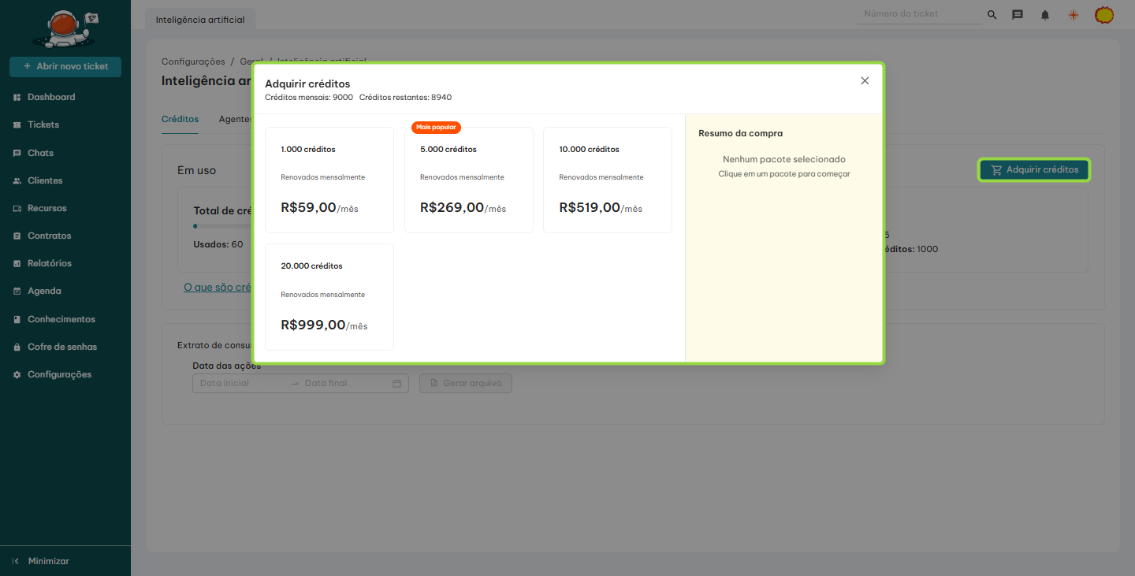Viewport: 1135px width, 576px height.
Task: Pick the 20.000 créditos package
Action: (x=329, y=296)
